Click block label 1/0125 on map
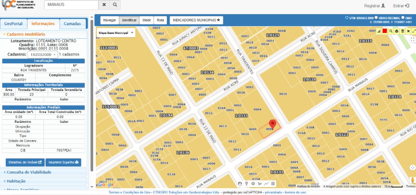416x195 pixels. (273, 35)
